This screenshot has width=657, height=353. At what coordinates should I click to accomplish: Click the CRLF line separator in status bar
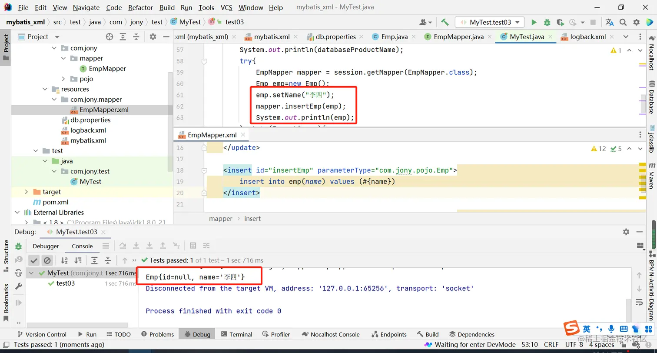point(551,344)
